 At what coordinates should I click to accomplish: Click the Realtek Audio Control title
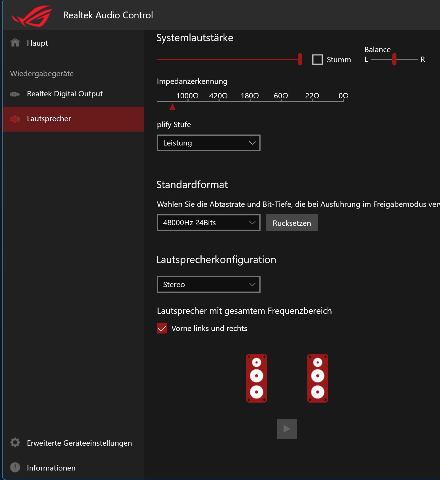[x=108, y=15]
